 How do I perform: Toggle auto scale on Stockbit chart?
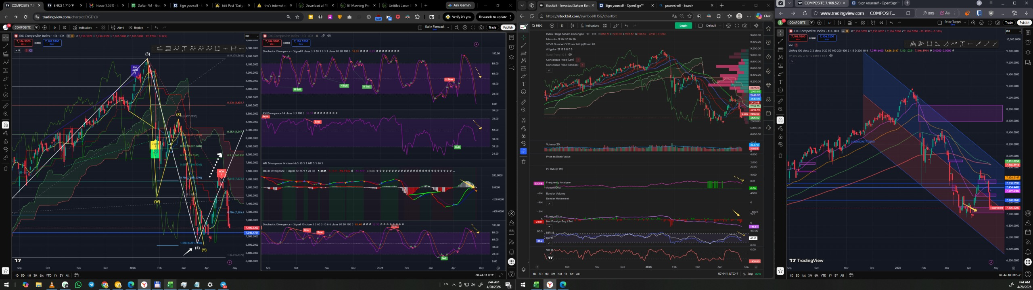click(x=758, y=274)
